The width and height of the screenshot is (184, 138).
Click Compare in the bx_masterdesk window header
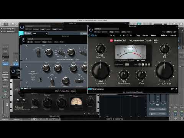105,32
